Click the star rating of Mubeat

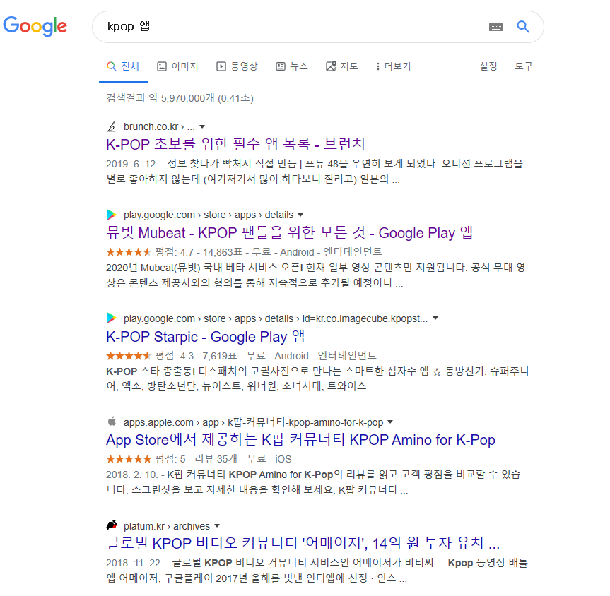(129, 252)
